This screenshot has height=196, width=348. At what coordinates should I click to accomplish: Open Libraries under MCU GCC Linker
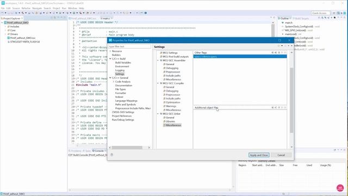pyautogui.click(x=170, y=121)
